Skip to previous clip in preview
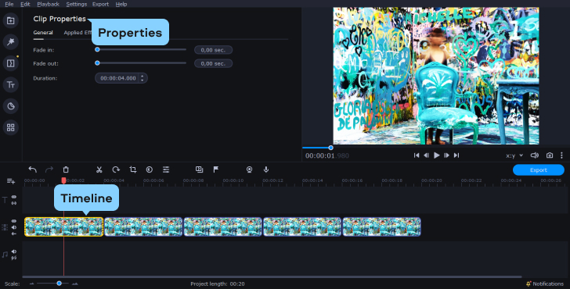This screenshot has width=570, height=289. pyautogui.click(x=417, y=155)
